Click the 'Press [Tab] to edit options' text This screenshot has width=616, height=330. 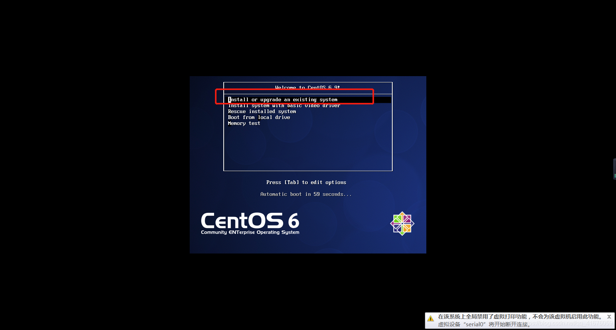[306, 183]
